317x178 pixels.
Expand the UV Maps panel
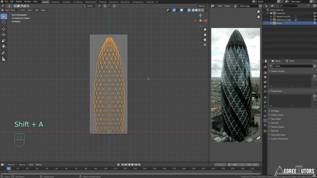point(275,111)
